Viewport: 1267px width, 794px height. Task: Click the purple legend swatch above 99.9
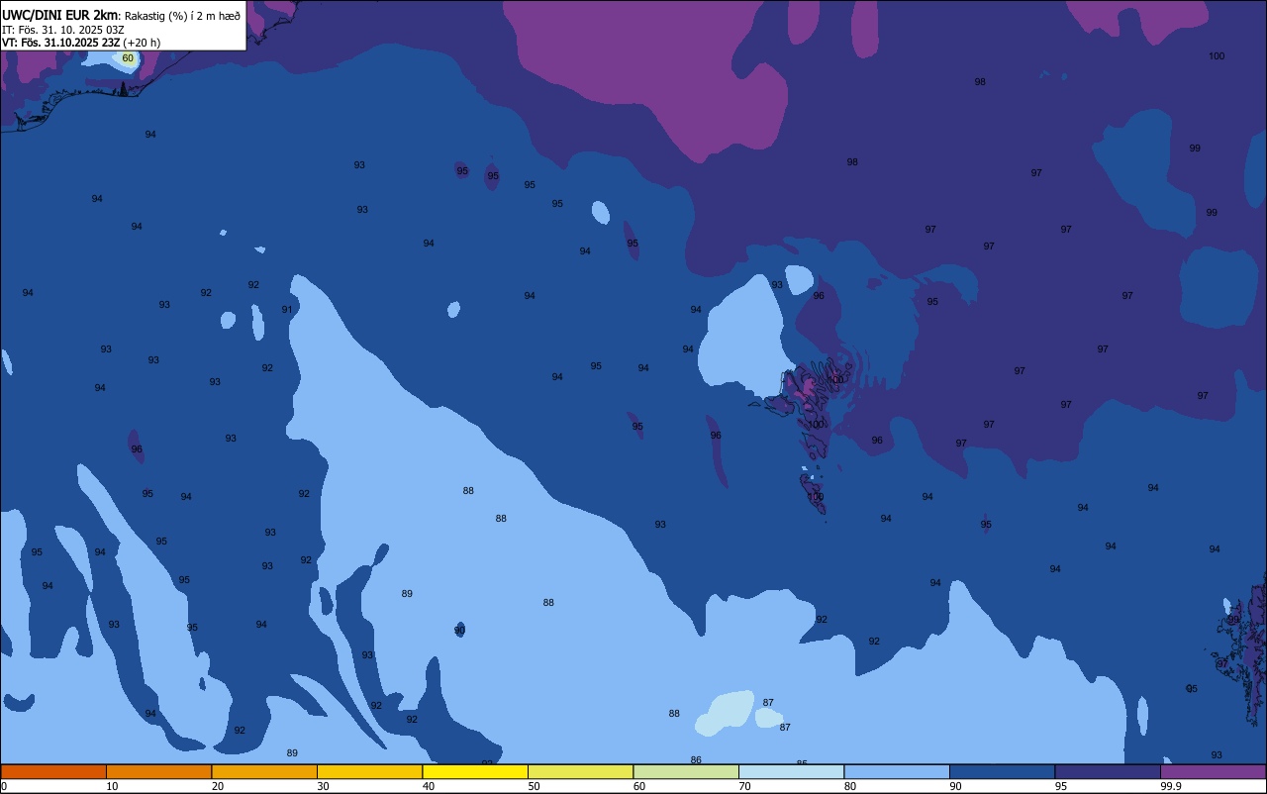tap(1213, 771)
